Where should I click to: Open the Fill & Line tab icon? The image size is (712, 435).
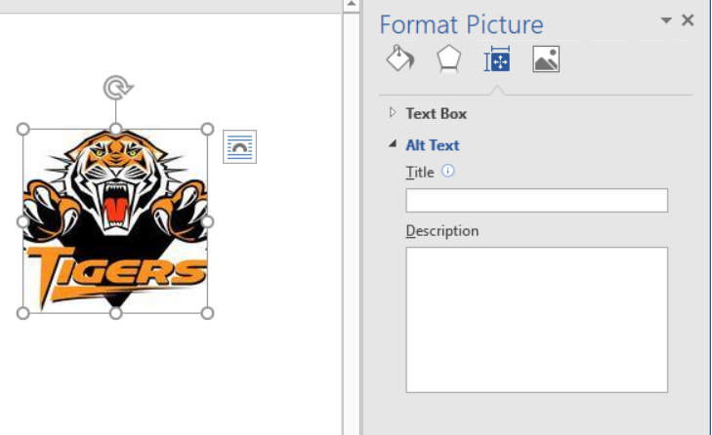(400, 59)
